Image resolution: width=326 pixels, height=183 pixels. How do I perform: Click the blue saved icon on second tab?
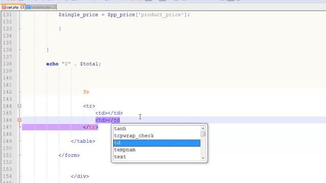point(29,7)
